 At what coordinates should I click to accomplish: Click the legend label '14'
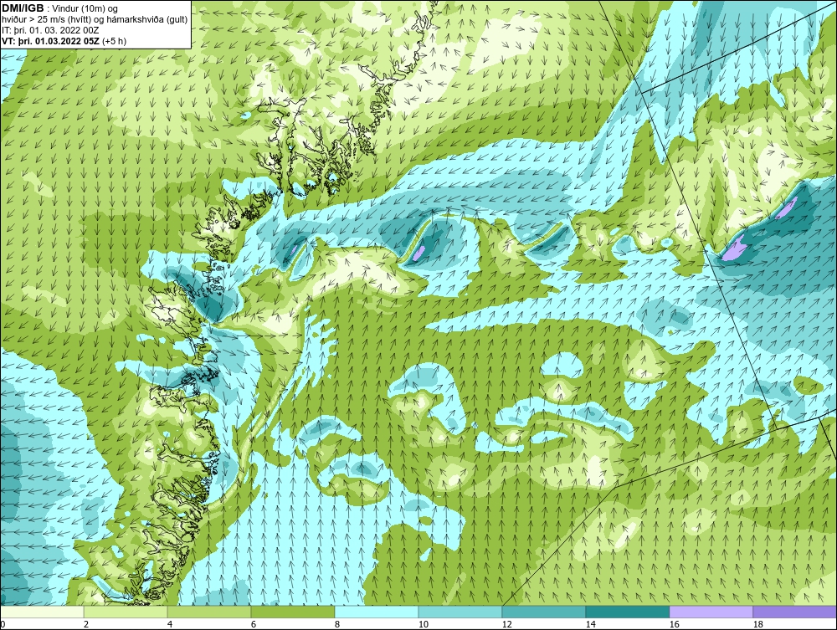pyautogui.click(x=590, y=624)
